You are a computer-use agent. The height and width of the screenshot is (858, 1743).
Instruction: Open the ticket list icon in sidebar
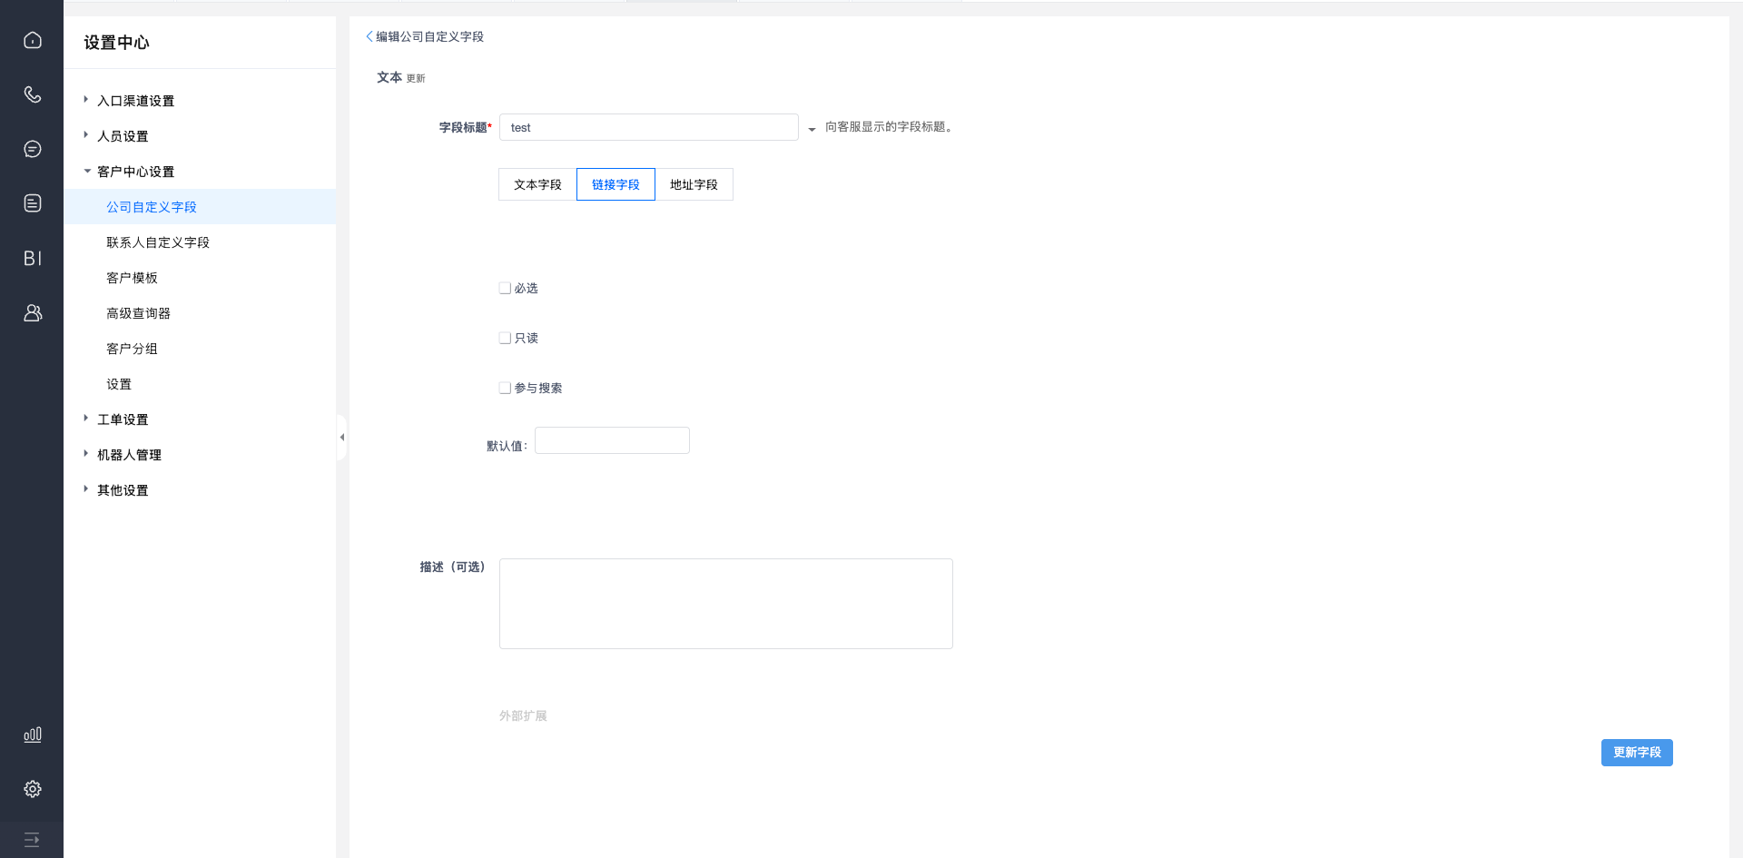[33, 203]
